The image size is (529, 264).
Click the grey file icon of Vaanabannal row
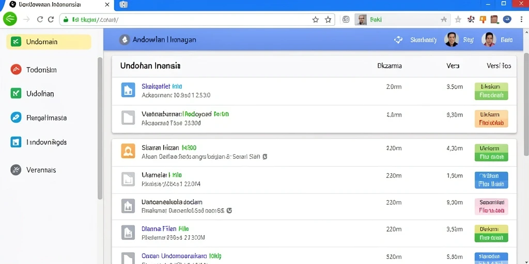tap(128, 118)
